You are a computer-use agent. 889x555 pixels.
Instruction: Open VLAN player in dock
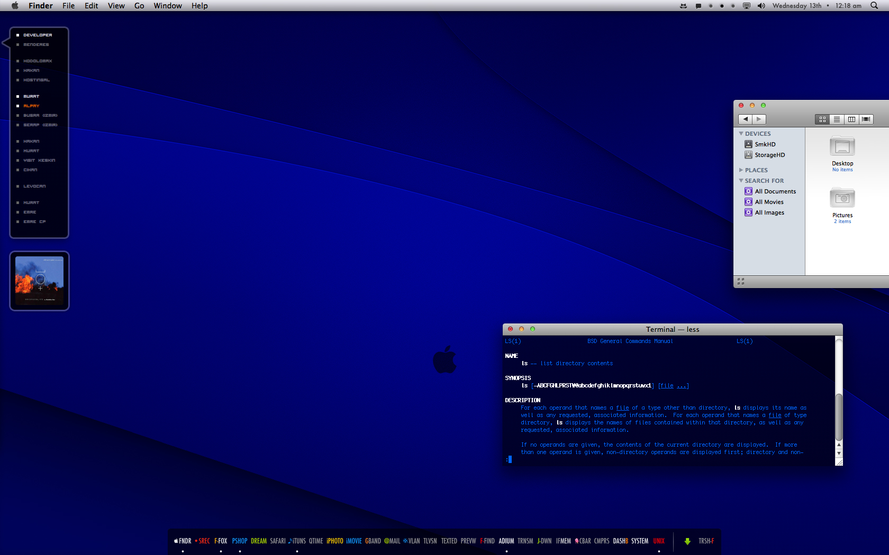(411, 541)
